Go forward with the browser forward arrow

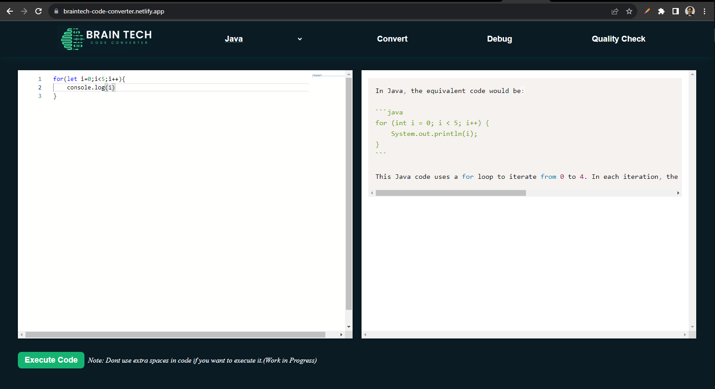point(24,11)
